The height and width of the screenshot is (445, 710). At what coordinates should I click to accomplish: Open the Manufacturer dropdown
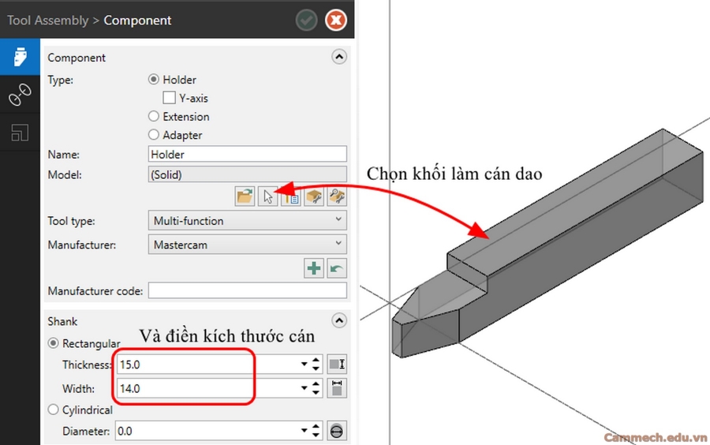247,245
